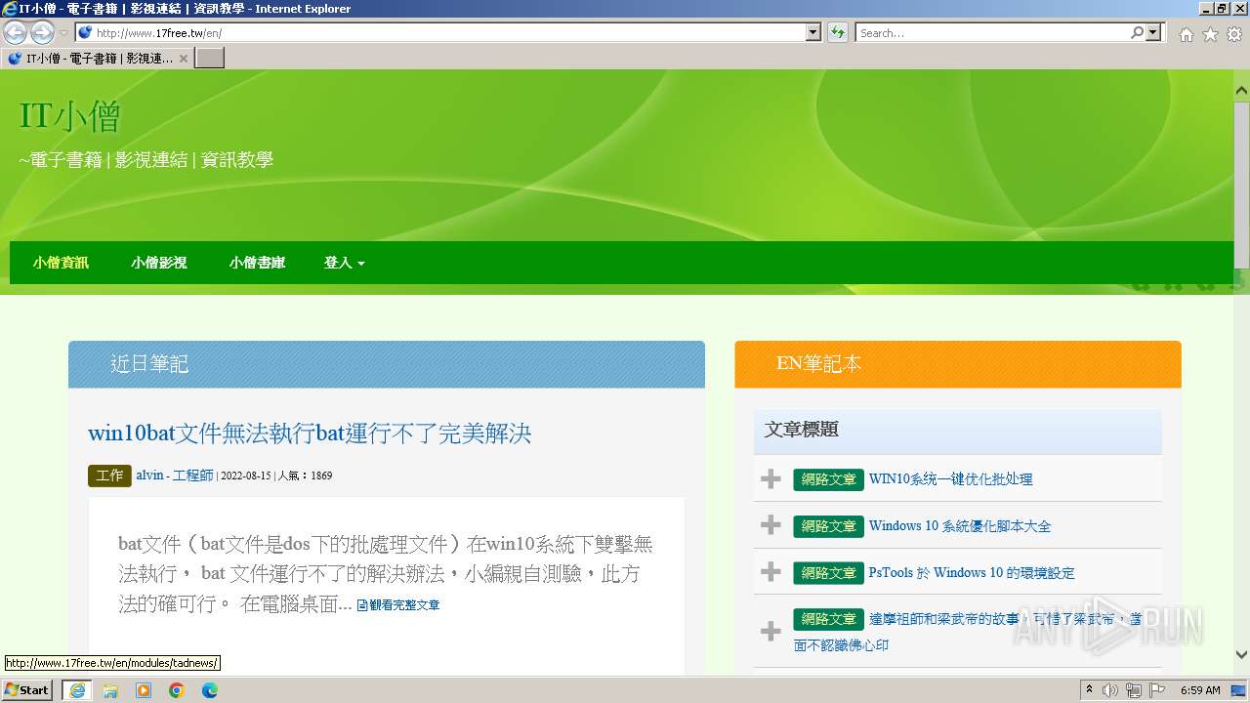Image resolution: width=1250 pixels, height=703 pixels.
Task: Click the 6:59 AM system clock
Action: pyautogui.click(x=1200, y=690)
